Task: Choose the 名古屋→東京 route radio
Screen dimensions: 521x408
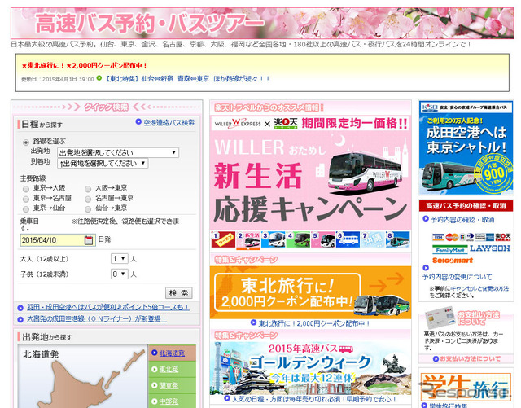Action: pos(88,199)
